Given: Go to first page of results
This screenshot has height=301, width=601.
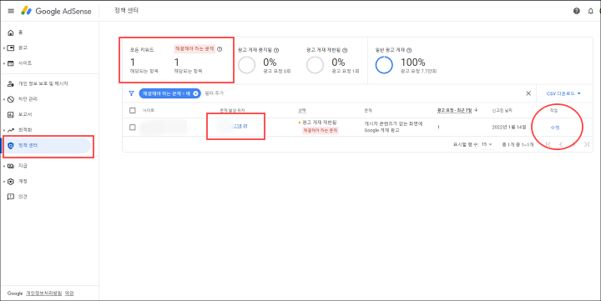Looking at the screenshot, I should point(548,144).
